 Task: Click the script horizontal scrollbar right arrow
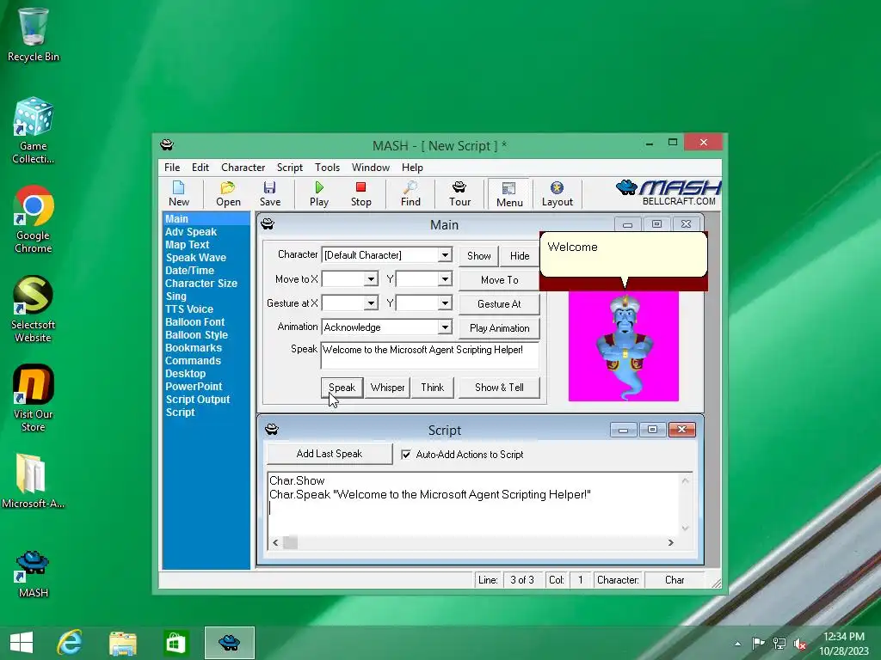pyautogui.click(x=670, y=542)
